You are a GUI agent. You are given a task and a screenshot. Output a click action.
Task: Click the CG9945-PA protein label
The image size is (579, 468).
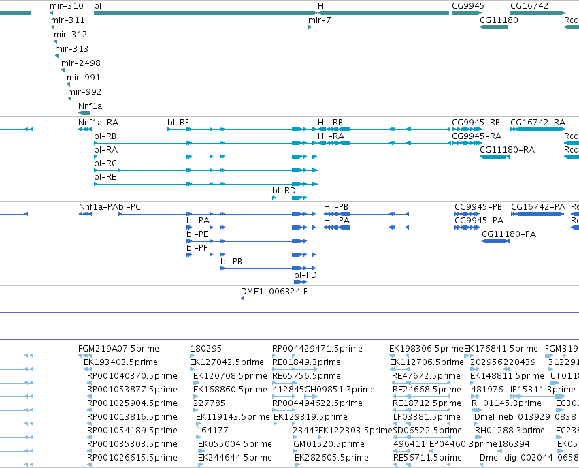[479, 221]
